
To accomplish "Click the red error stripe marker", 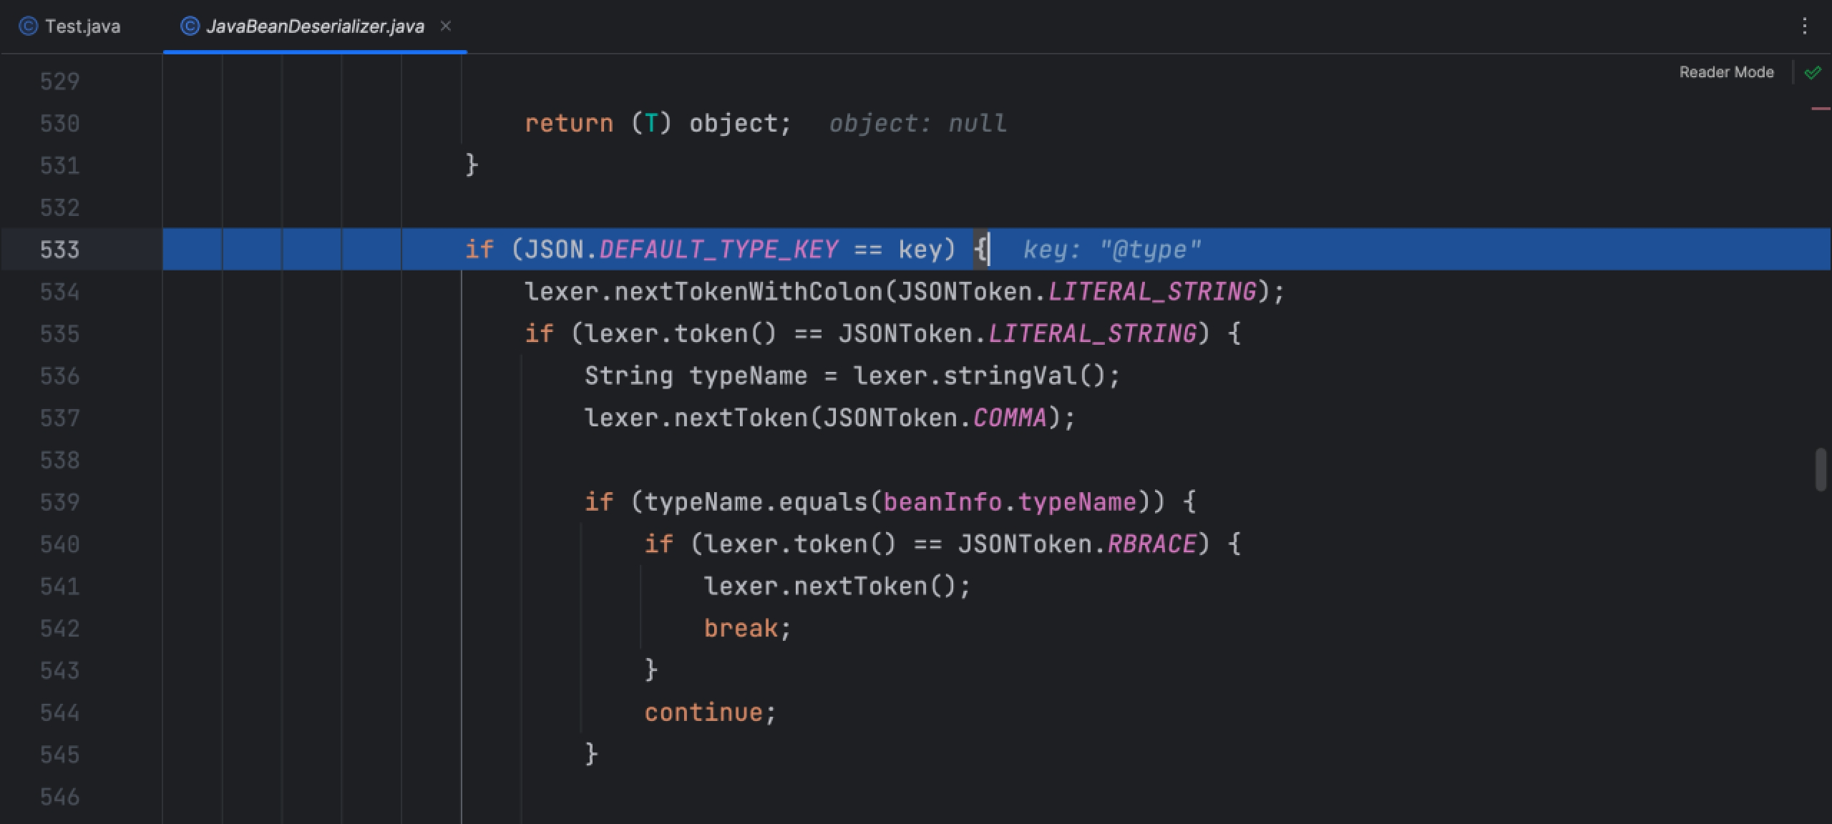I will pos(1820,109).
